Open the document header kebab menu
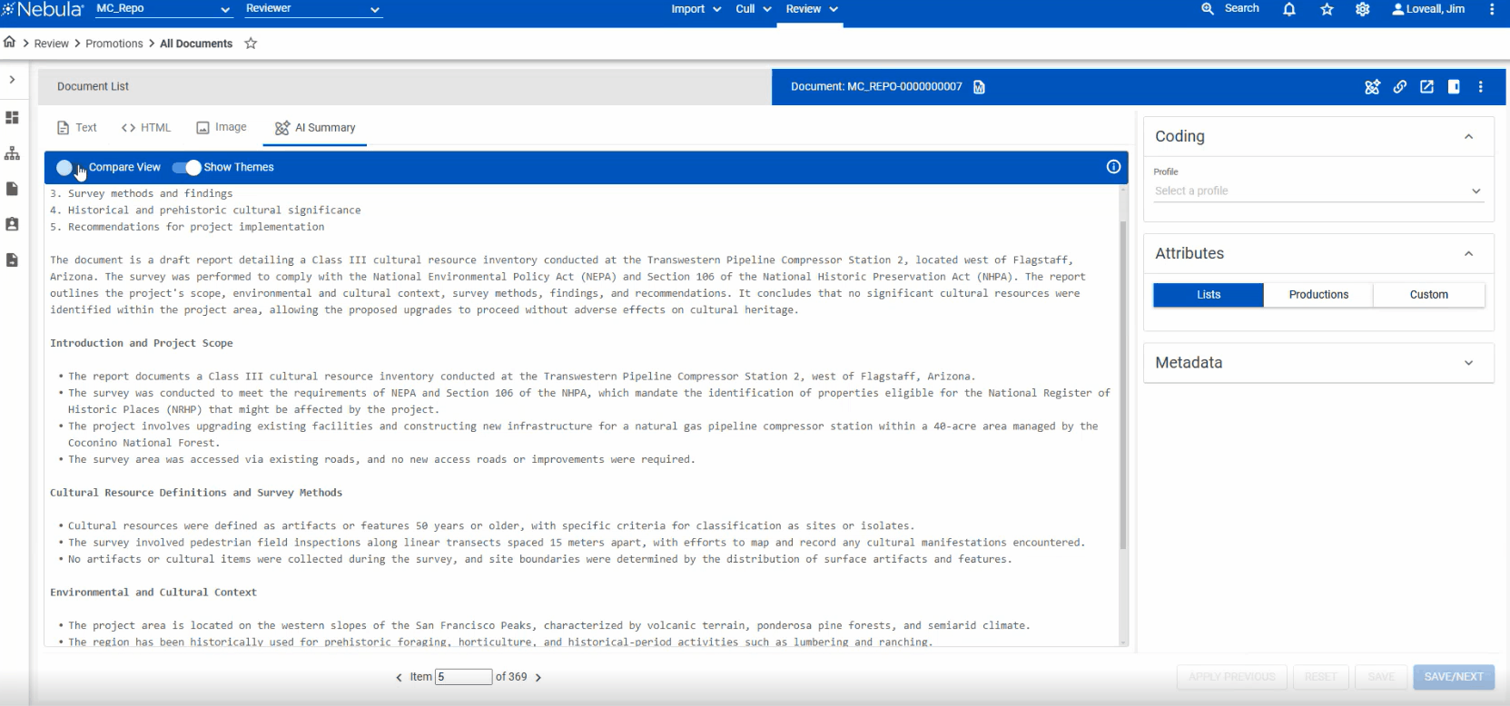The height and width of the screenshot is (706, 1510). pyautogui.click(x=1481, y=87)
